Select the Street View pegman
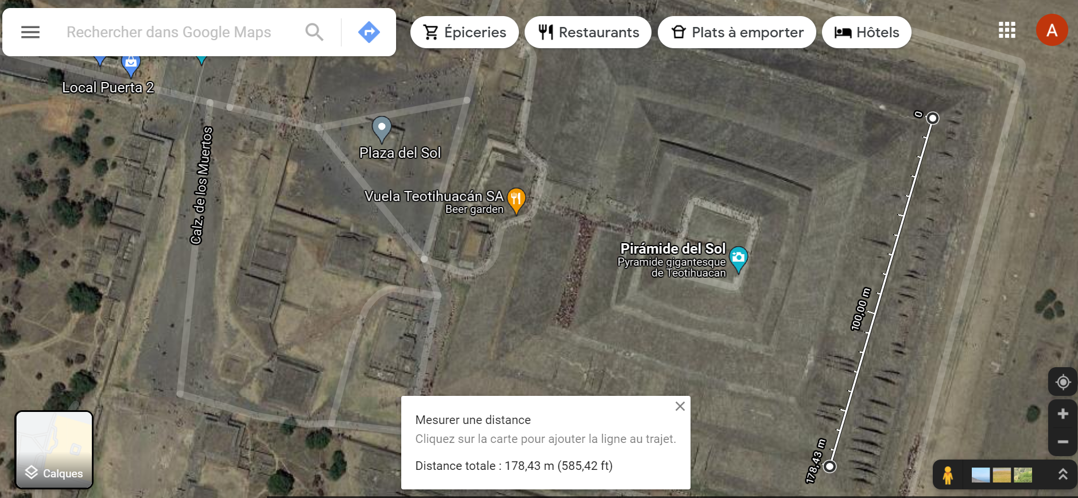The width and height of the screenshot is (1078, 498). (948, 475)
